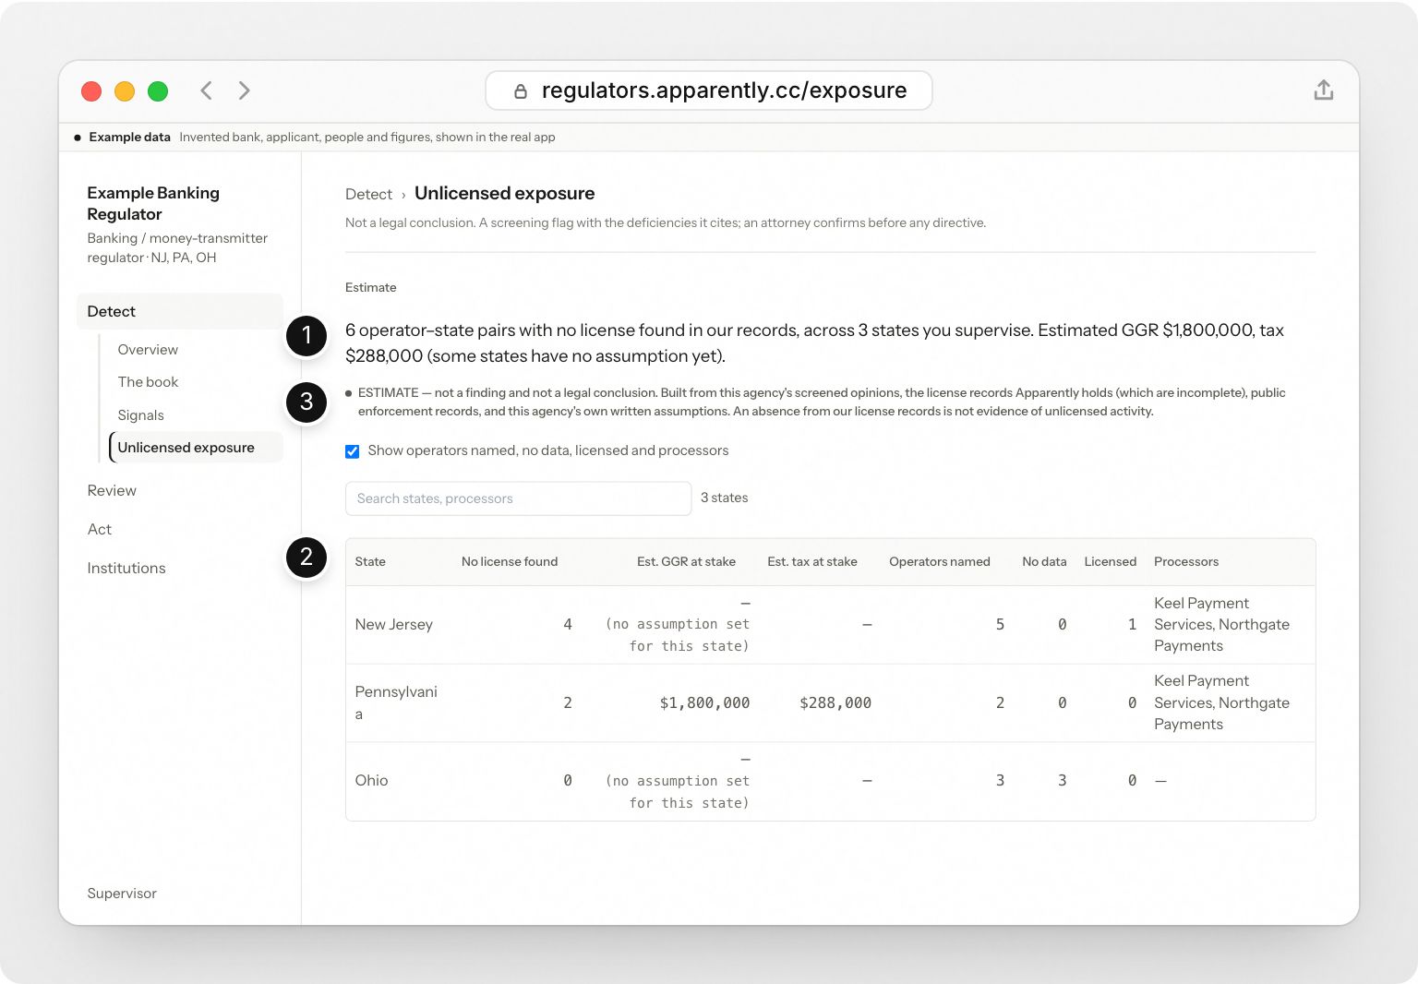Click the Example data banner label

pyautogui.click(x=129, y=138)
